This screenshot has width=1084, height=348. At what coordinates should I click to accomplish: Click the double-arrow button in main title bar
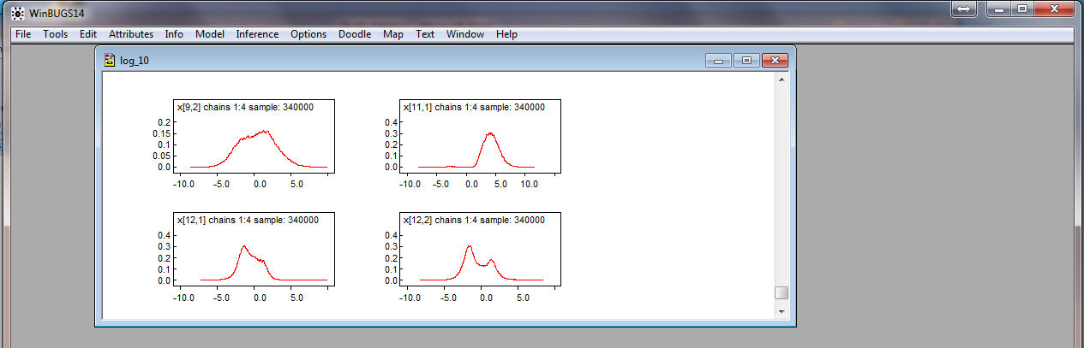964,9
